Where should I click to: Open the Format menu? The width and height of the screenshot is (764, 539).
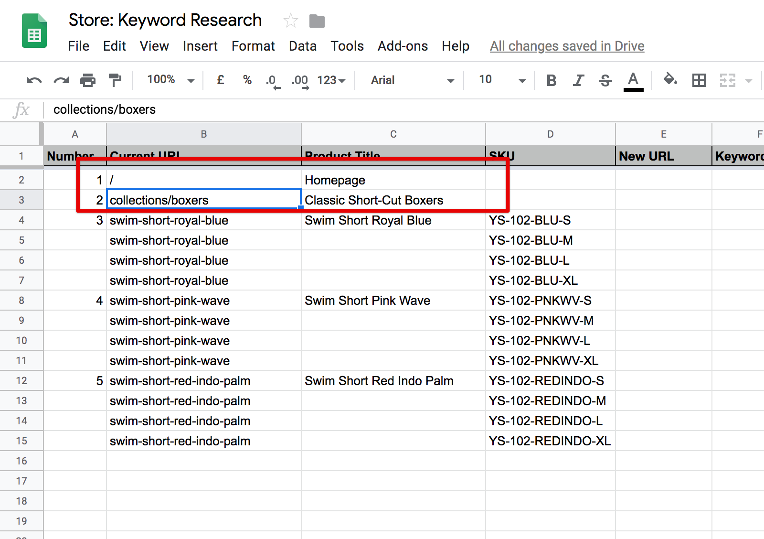[253, 46]
